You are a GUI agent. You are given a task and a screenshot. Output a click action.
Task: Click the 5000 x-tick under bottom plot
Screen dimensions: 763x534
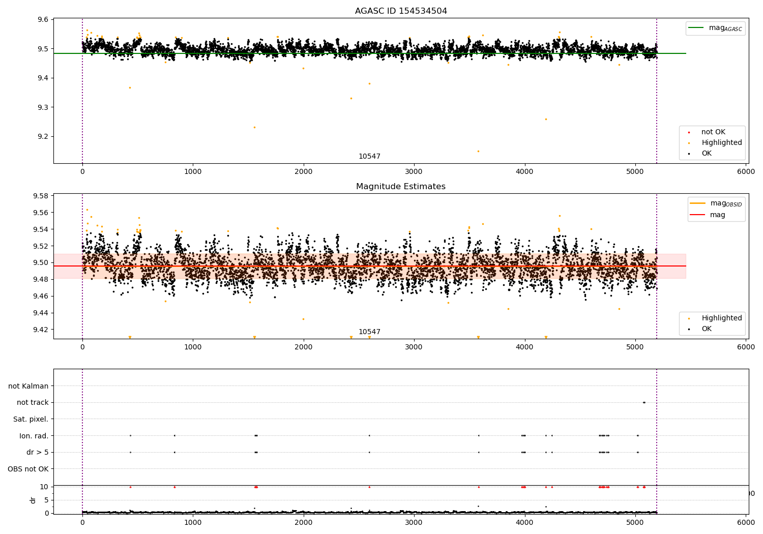[x=635, y=522]
